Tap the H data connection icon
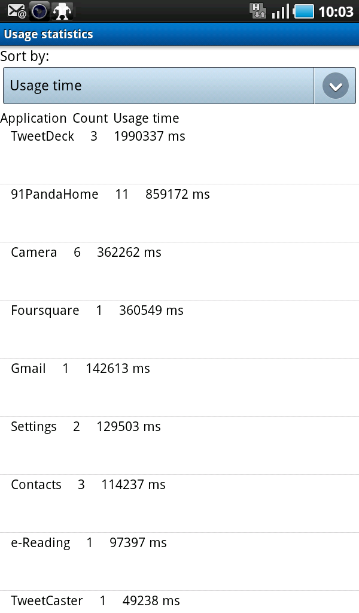 (258, 11)
